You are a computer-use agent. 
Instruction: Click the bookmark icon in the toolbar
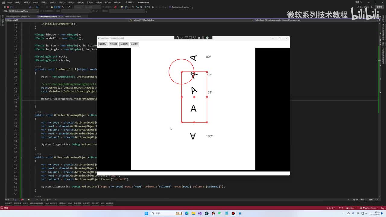coord(153,7)
